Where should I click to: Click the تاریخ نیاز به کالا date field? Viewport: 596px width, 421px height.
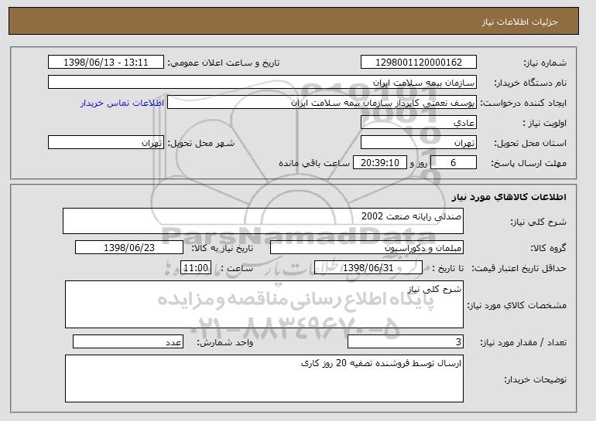[x=129, y=248]
